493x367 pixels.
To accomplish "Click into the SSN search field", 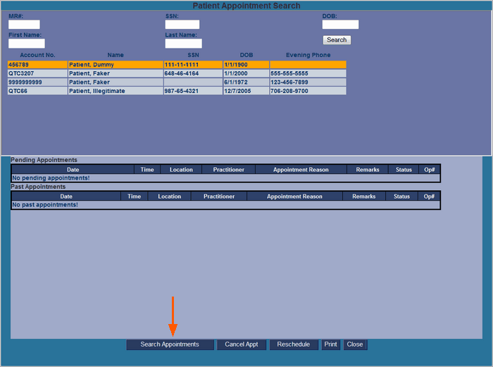I will click(x=182, y=25).
